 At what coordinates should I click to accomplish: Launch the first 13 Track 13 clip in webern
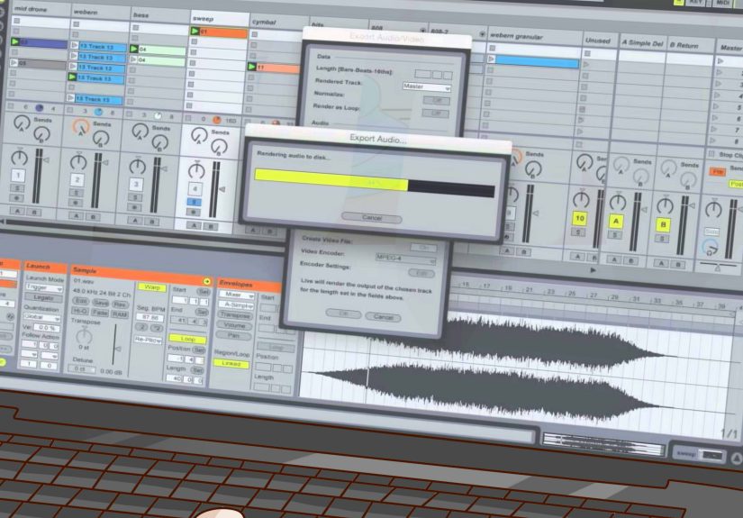[75, 46]
